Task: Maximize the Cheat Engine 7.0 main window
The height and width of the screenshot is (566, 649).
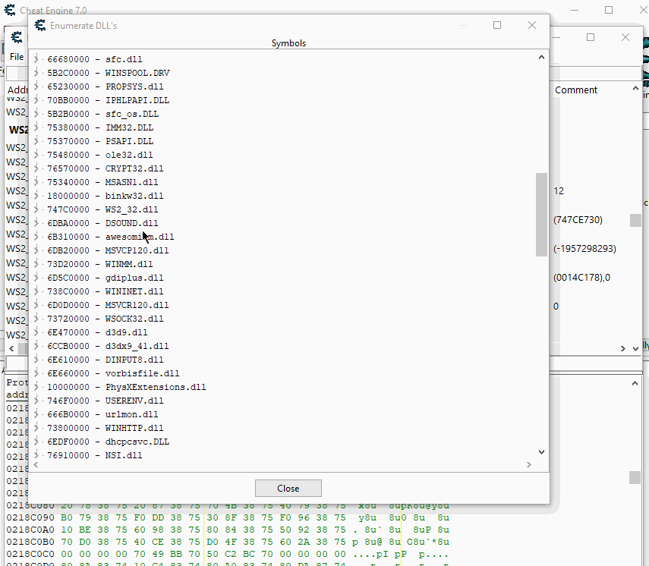Action: coord(609,10)
